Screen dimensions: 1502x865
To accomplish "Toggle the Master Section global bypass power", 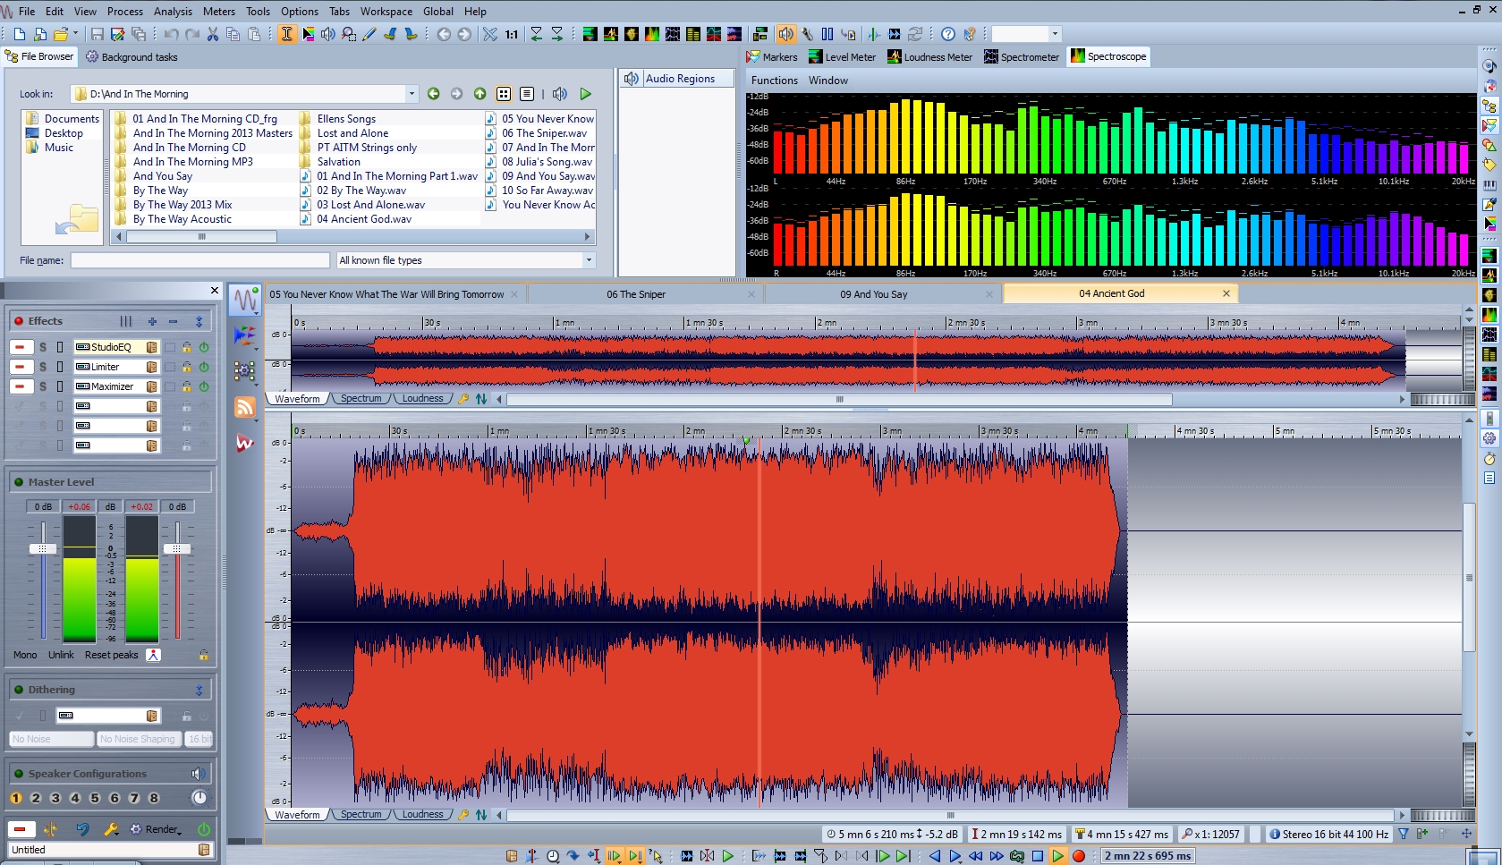I will point(204,829).
